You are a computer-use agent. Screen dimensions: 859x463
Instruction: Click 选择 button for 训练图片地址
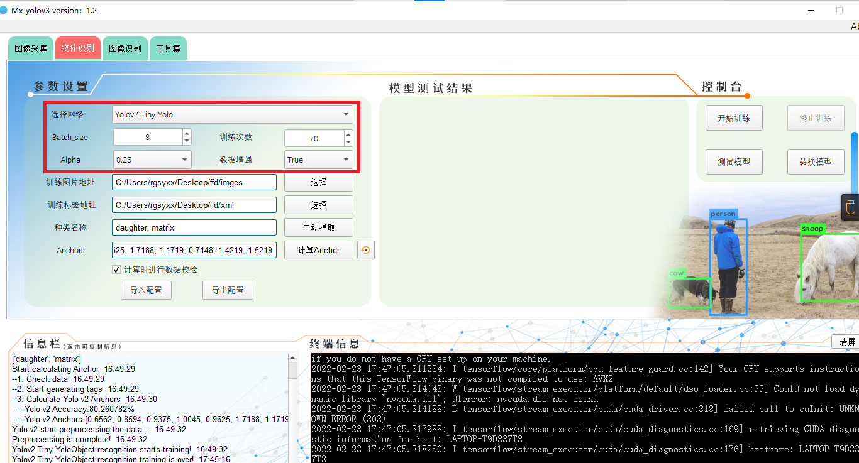[319, 182]
